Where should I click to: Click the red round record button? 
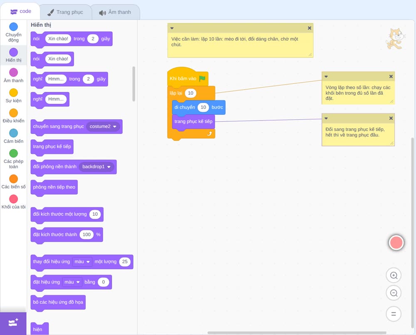pos(396,242)
